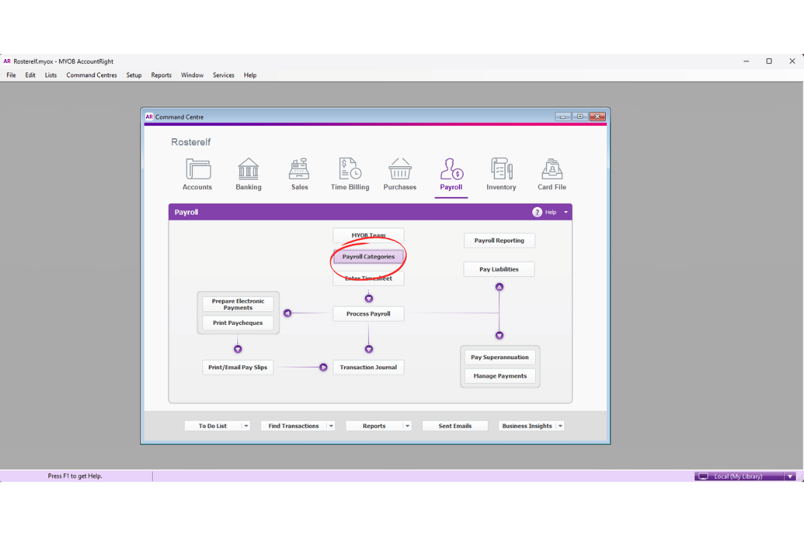Click Pay Liabilities
The height and width of the screenshot is (536, 804).
[499, 269]
